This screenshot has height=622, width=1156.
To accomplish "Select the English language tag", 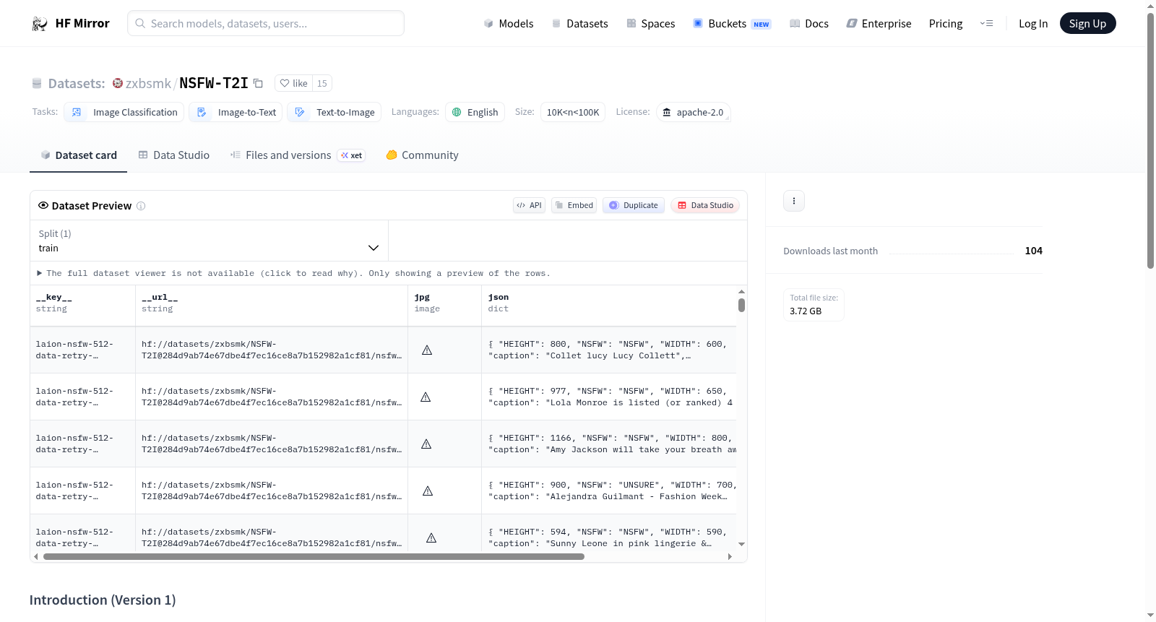I will (475, 112).
